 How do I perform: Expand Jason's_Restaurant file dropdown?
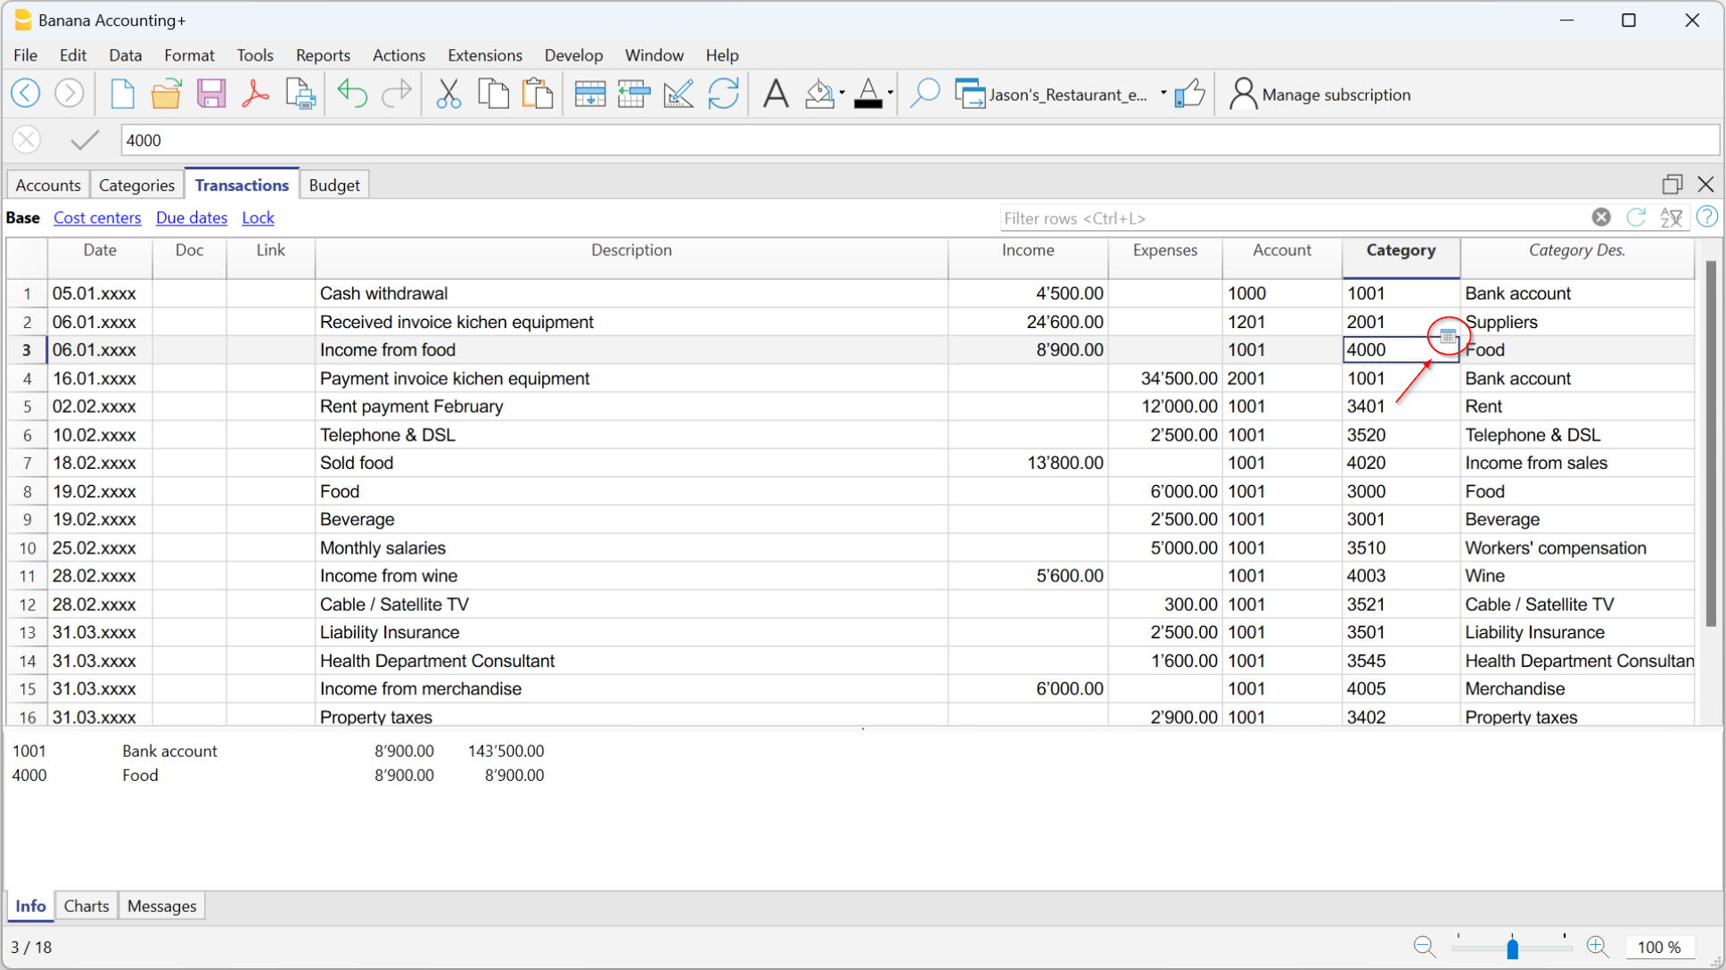(x=1163, y=94)
